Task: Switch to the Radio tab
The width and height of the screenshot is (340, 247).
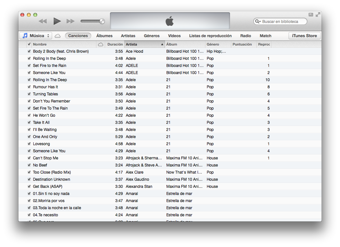Action: coord(246,36)
